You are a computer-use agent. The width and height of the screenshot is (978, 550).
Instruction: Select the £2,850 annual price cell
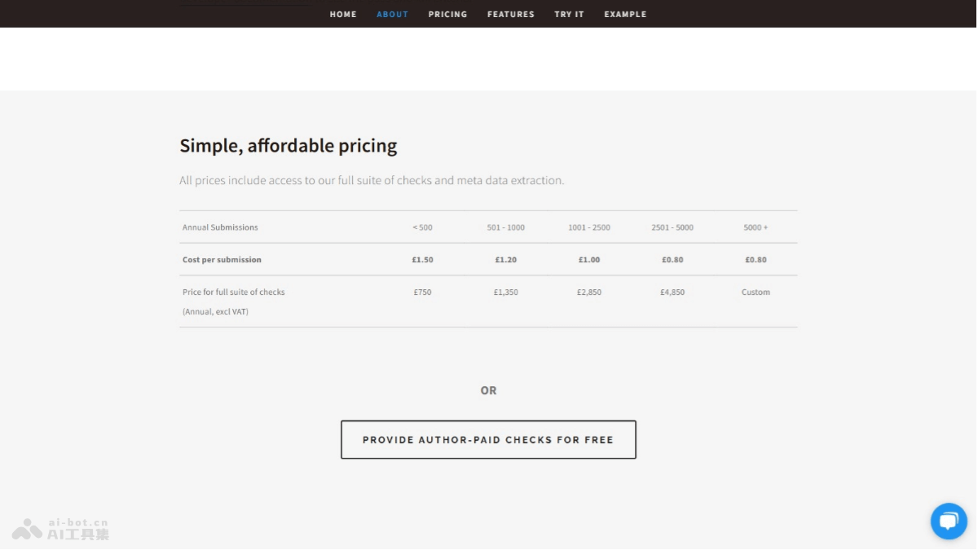click(x=588, y=293)
